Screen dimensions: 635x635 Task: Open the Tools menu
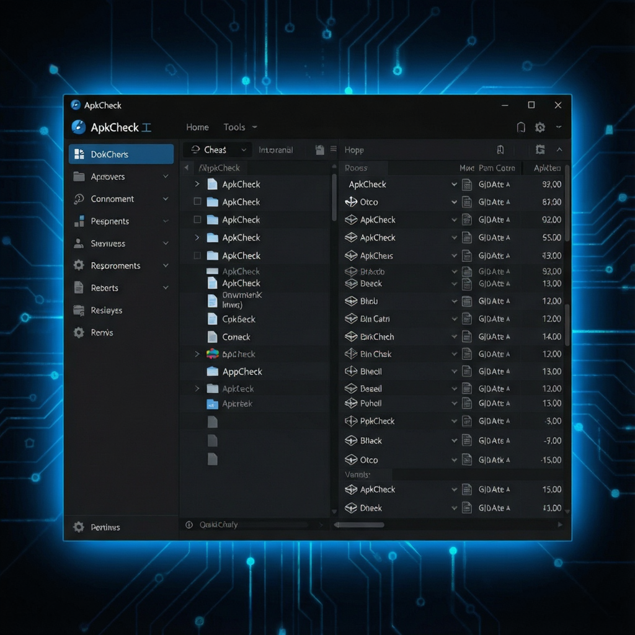coord(241,127)
